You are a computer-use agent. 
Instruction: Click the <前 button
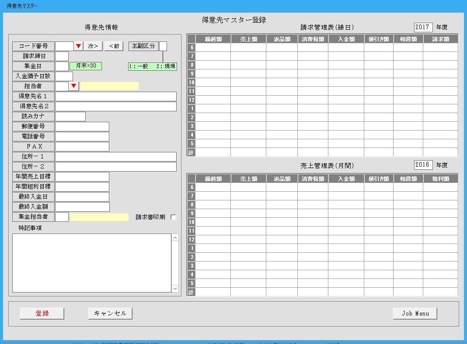point(114,46)
